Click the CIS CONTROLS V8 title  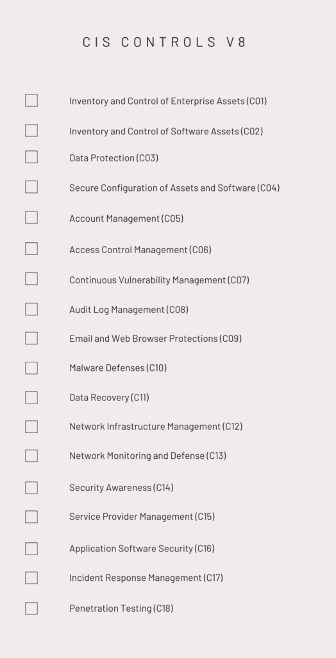[x=164, y=42]
